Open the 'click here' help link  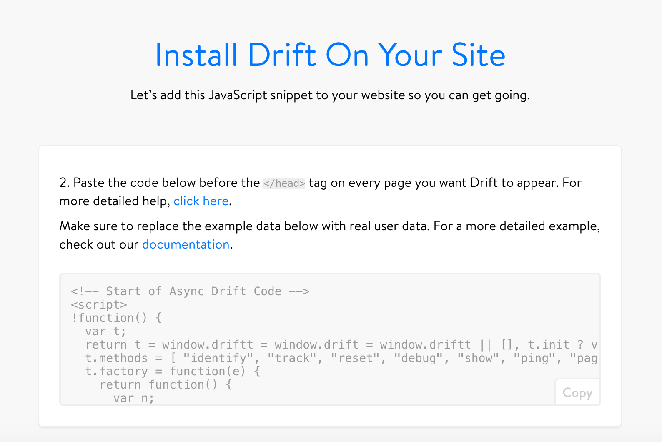click(201, 201)
